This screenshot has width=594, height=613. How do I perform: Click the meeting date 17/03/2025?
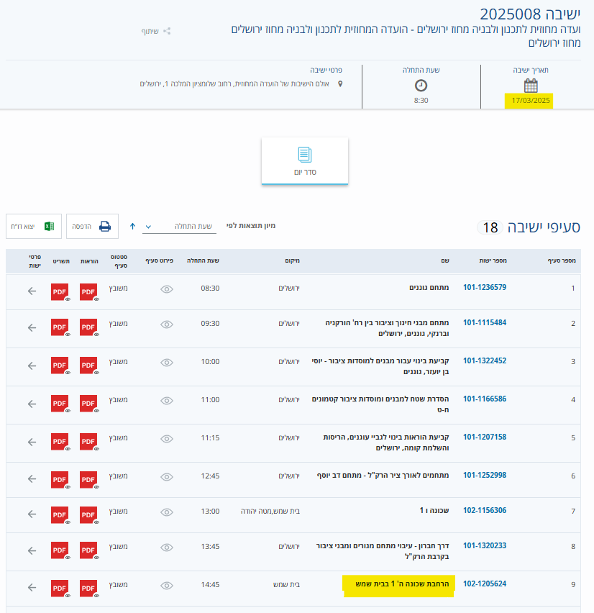pyautogui.click(x=530, y=101)
